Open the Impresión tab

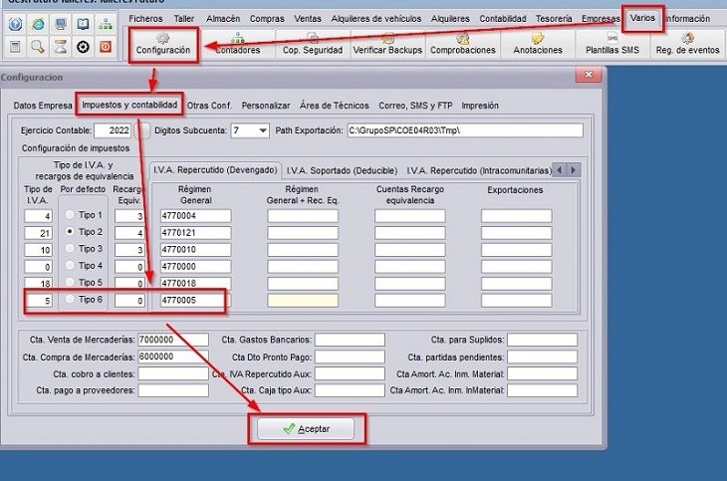(480, 106)
